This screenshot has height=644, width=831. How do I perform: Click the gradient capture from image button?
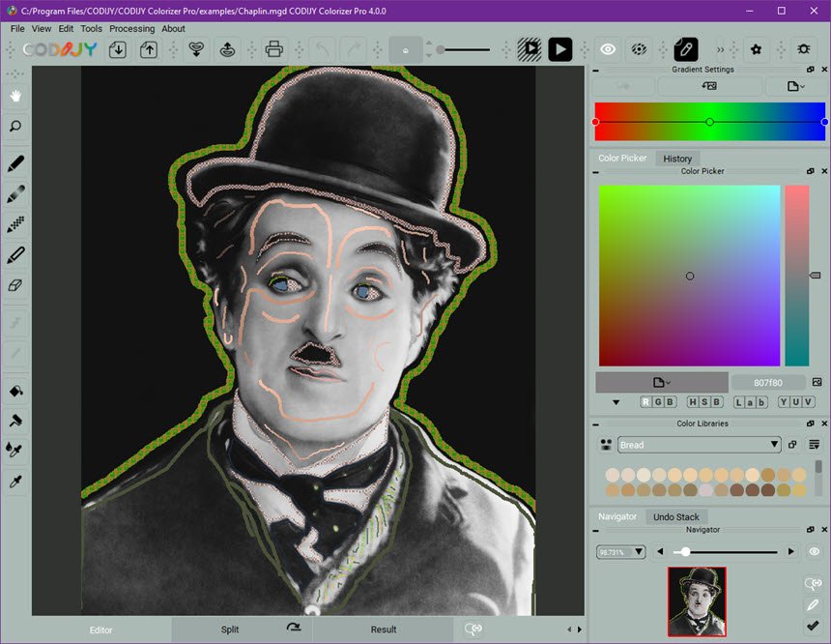[x=709, y=86]
